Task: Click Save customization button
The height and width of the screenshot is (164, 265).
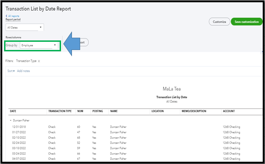Action: pos(247,22)
